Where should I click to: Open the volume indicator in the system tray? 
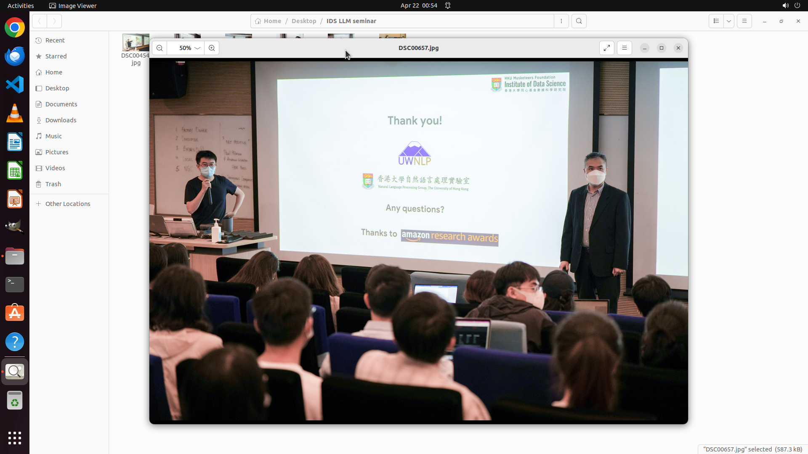(x=785, y=5)
